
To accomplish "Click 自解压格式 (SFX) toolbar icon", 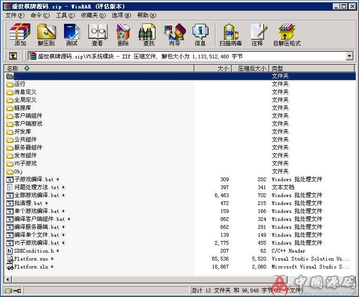I will 287,35.
